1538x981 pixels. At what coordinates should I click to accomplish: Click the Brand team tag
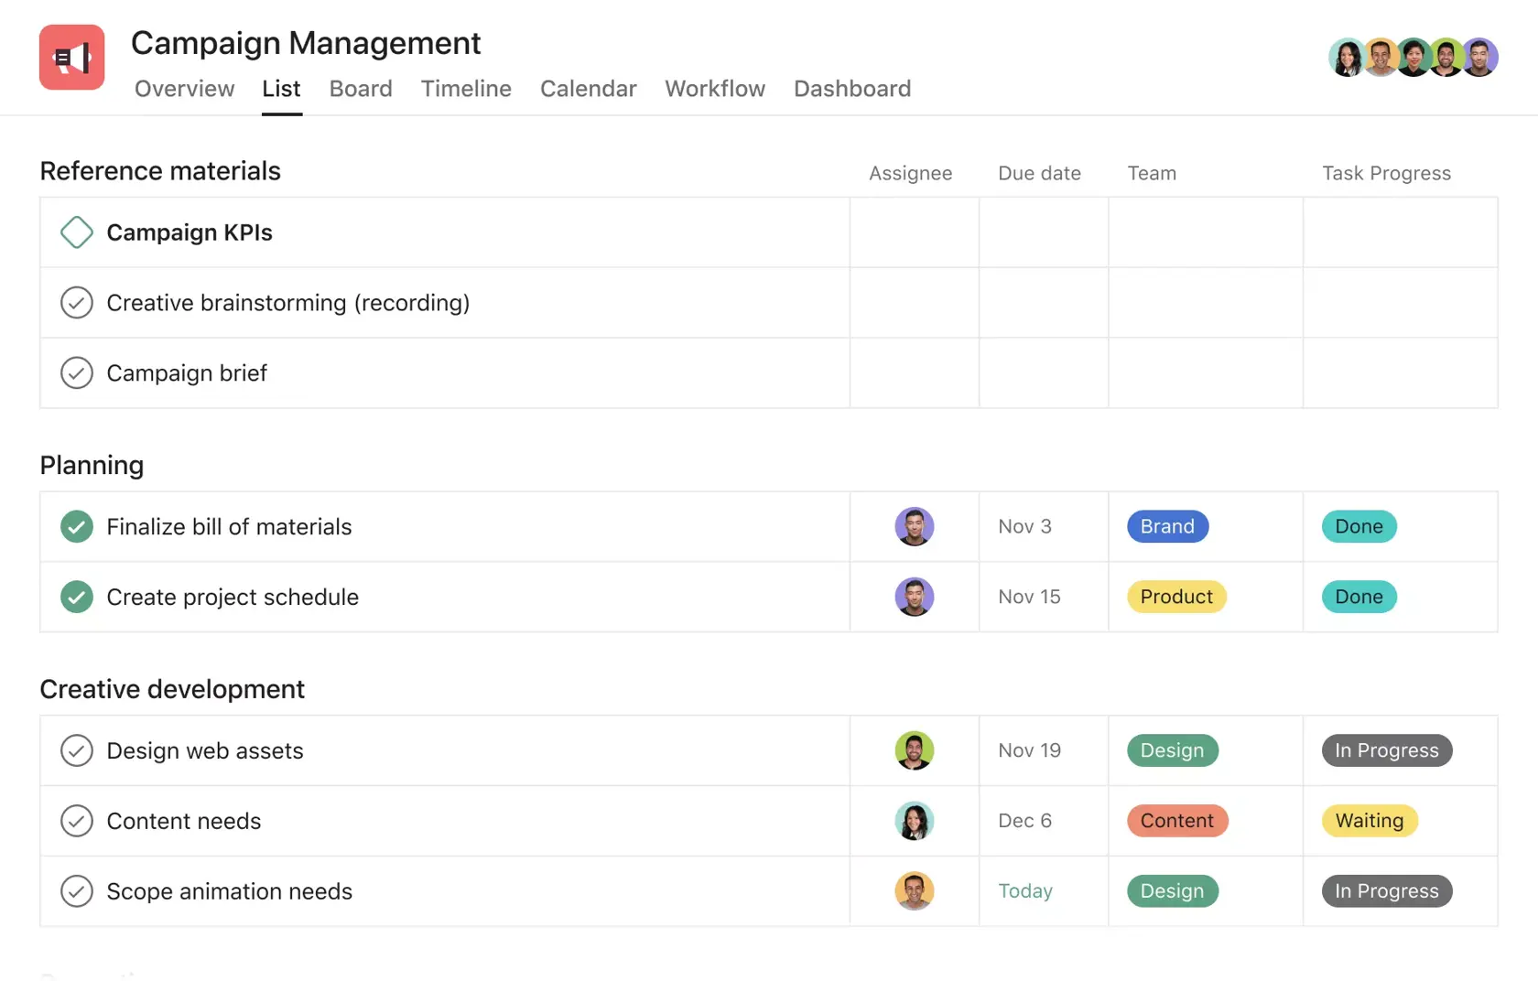click(x=1167, y=526)
